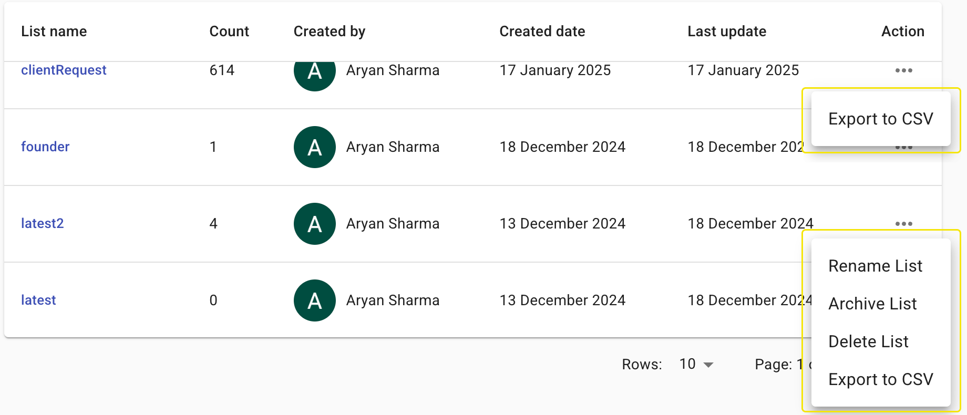Click the Created date column header
967x415 pixels.
tap(542, 32)
